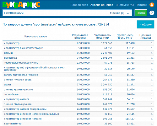The height and width of the screenshot is (126, 157).
Task: Click the green Найти button
Action: tap(141, 13)
